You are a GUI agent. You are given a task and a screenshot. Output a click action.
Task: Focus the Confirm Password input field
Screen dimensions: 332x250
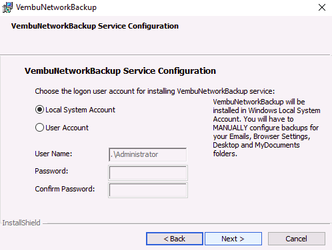point(148,190)
